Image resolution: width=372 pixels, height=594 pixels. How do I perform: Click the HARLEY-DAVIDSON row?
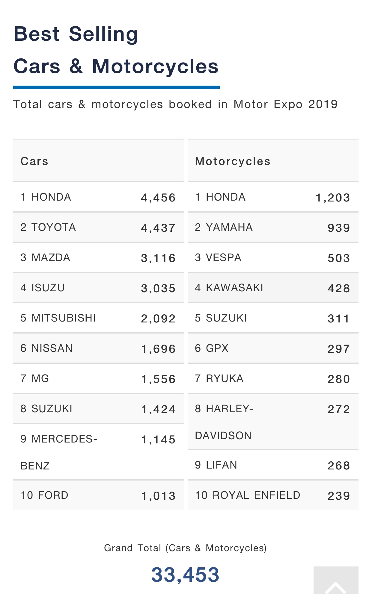pos(273,422)
